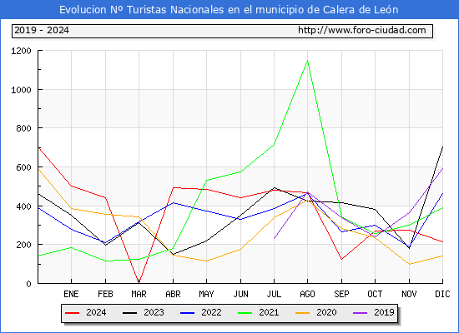
Task: Click the 1000 y-axis value
Action: 21,90
